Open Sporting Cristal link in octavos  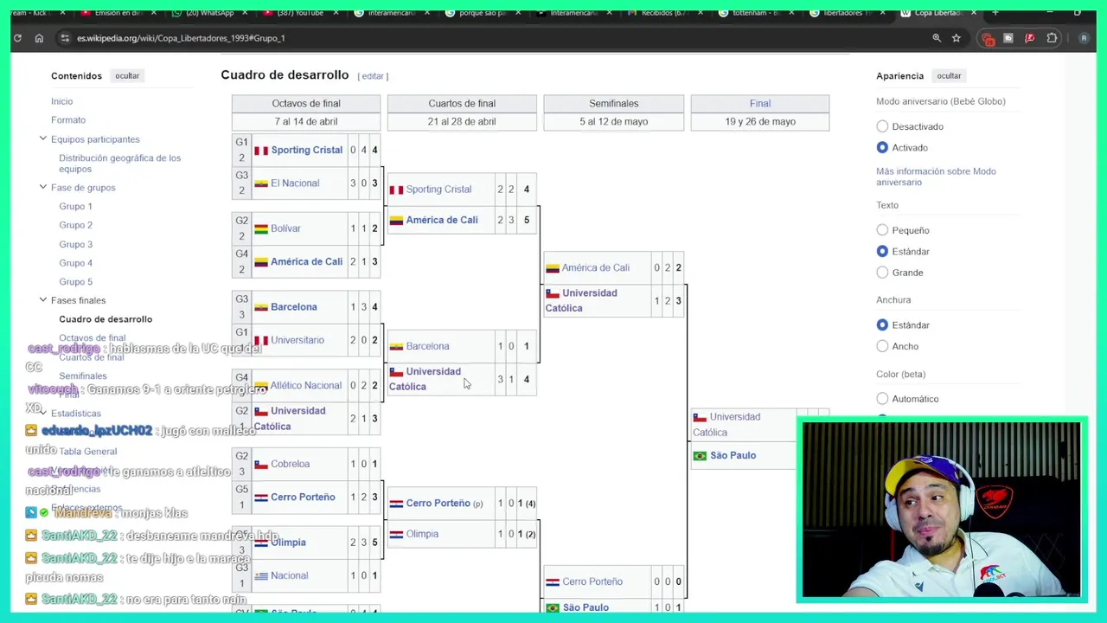307,151
